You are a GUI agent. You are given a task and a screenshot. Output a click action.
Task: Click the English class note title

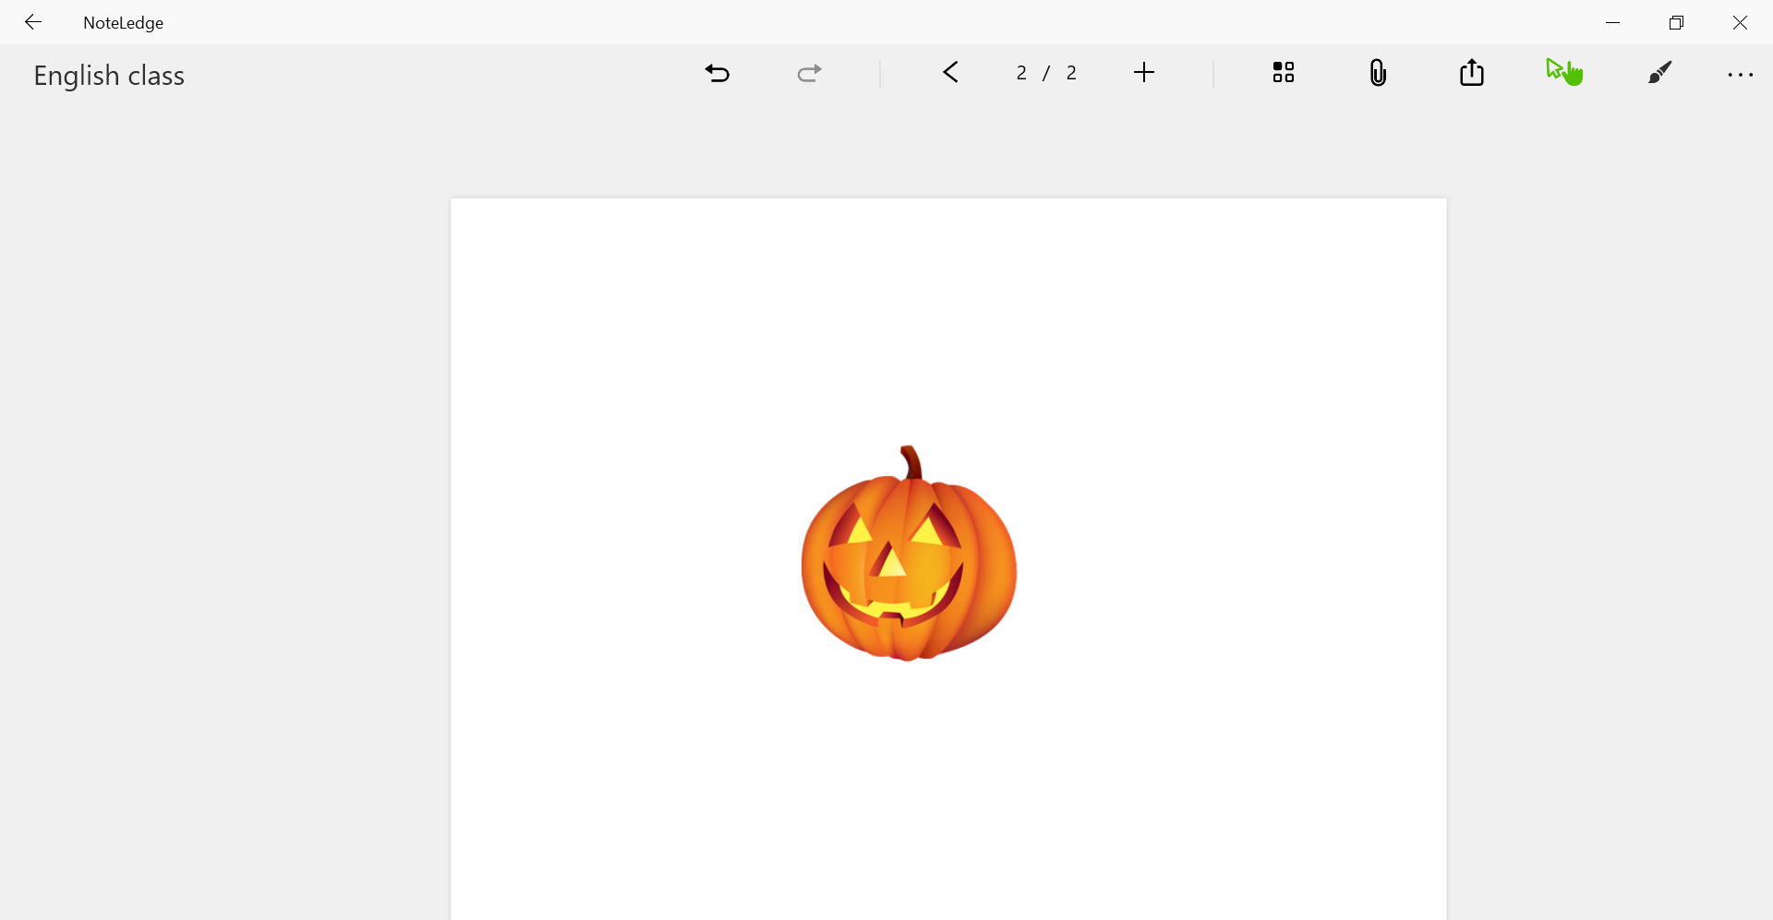pyautogui.click(x=109, y=76)
